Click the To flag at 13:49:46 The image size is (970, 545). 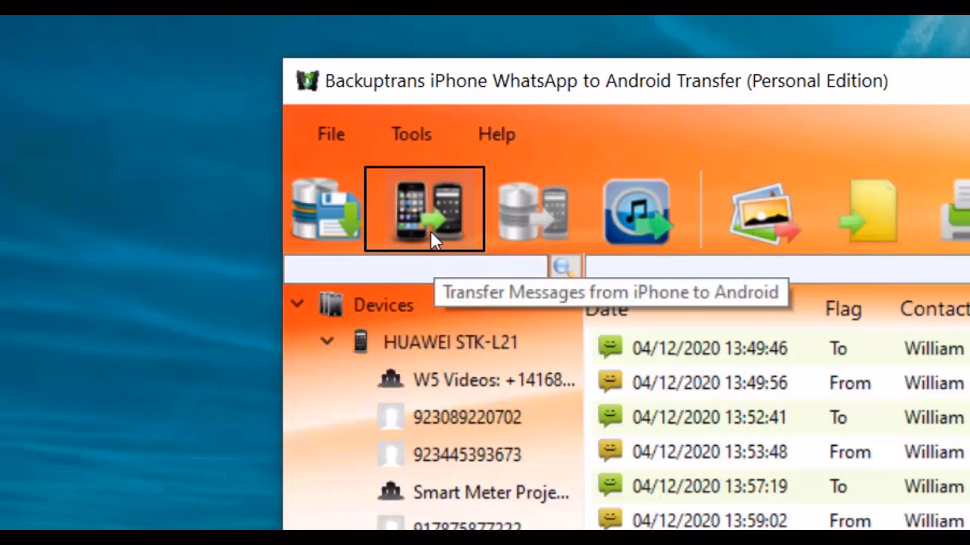tap(838, 348)
